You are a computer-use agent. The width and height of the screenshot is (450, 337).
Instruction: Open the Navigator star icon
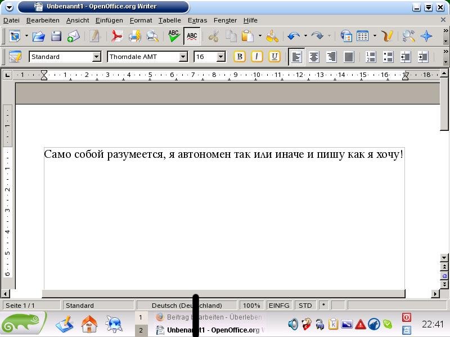[427, 37]
